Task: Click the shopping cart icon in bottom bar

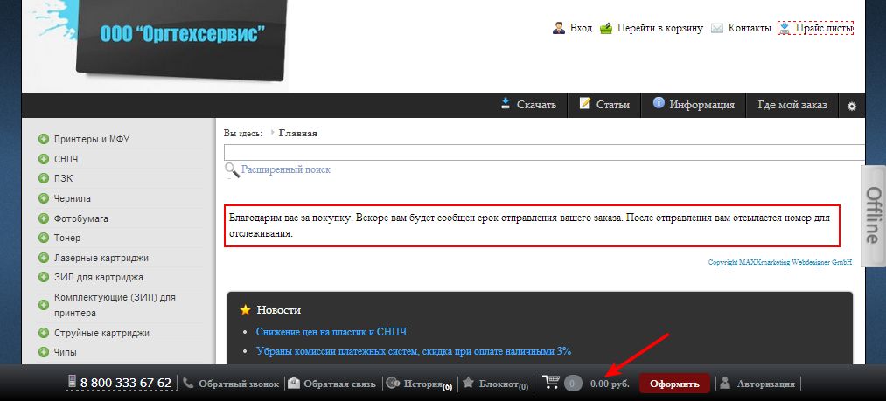Action: point(550,383)
